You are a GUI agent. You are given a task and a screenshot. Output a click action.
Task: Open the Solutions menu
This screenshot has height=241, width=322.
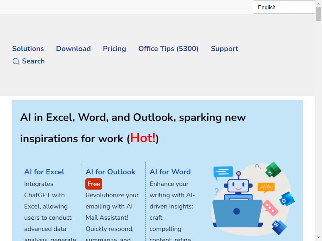[28, 49]
